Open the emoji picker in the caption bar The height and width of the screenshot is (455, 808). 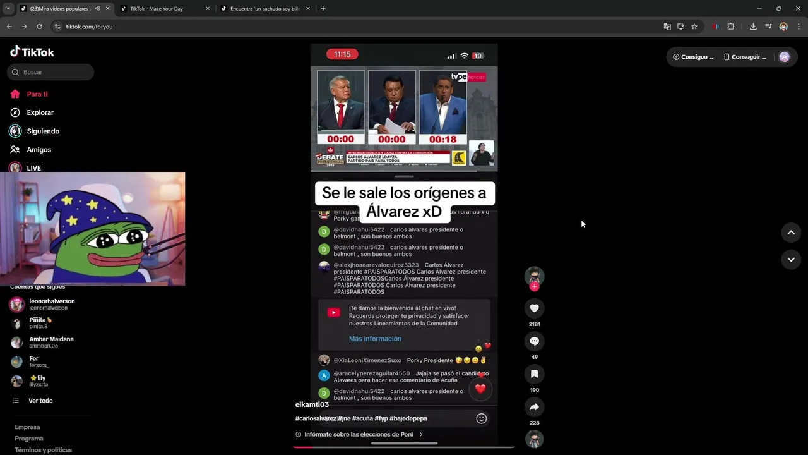(481, 418)
